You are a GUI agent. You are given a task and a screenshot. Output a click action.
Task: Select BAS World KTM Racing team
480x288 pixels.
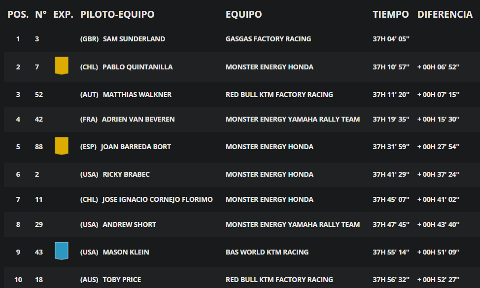(x=267, y=252)
